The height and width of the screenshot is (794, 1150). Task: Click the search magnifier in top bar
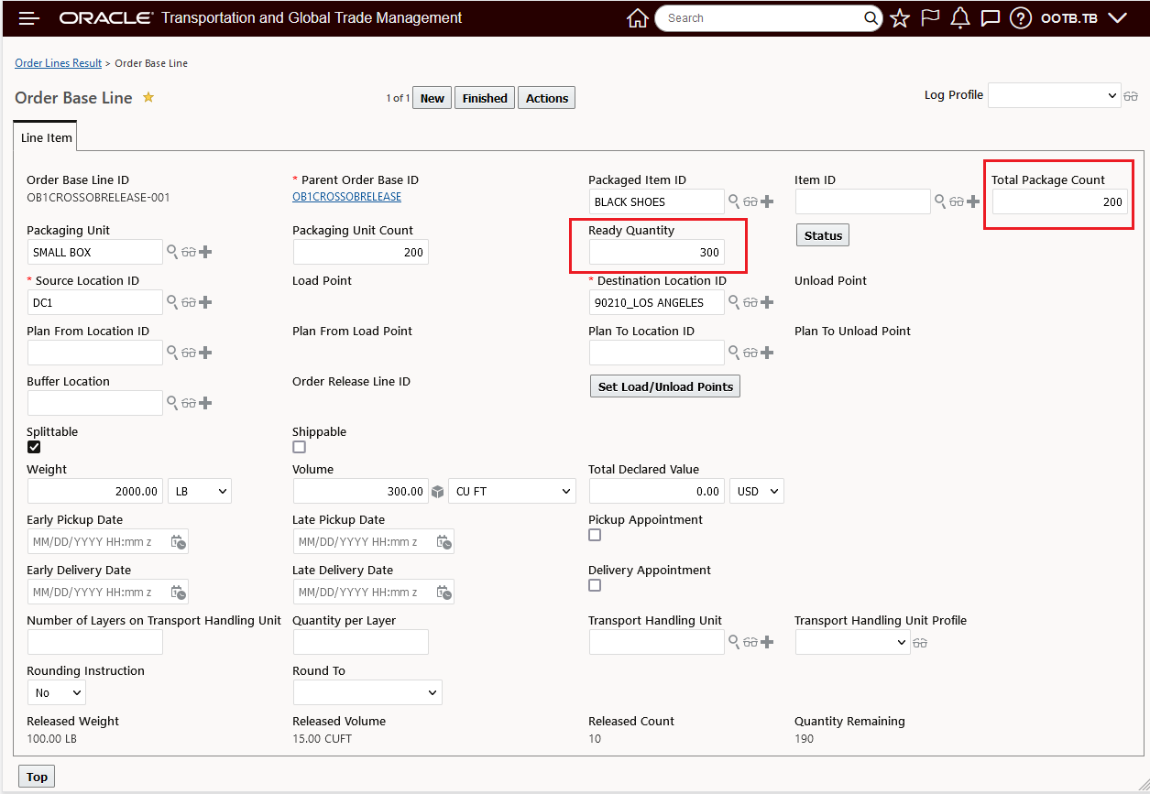tap(871, 18)
